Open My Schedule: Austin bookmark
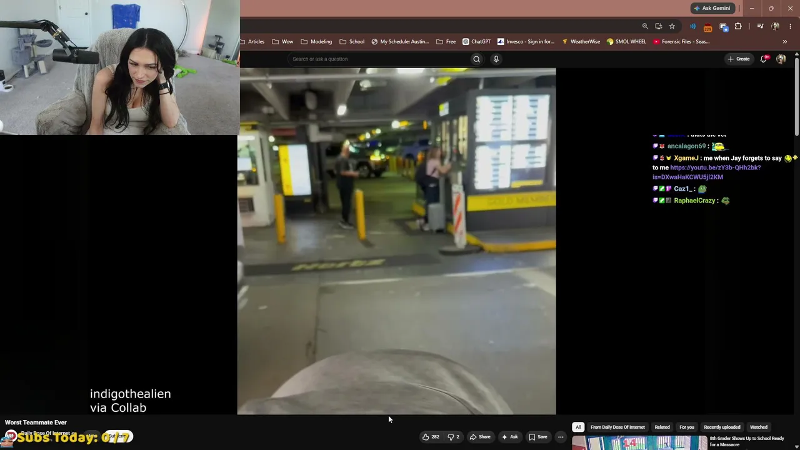This screenshot has height=450, width=800. click(x=400, y=42)
